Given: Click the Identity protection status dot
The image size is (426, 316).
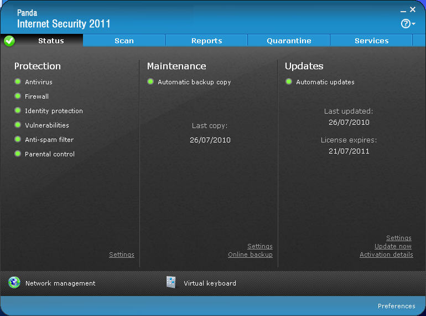Looking at the screenshot, I should [x=18, y=110].
